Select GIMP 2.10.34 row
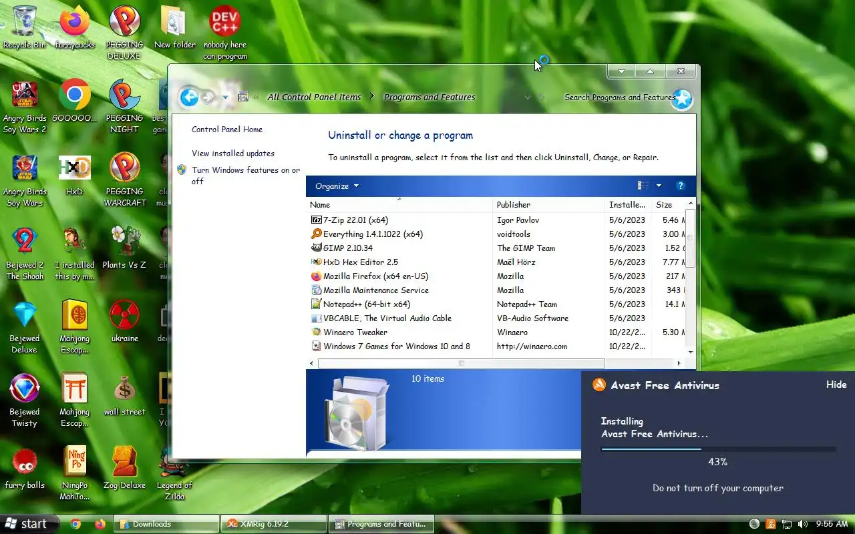855x534 pixels. [497, 248]
